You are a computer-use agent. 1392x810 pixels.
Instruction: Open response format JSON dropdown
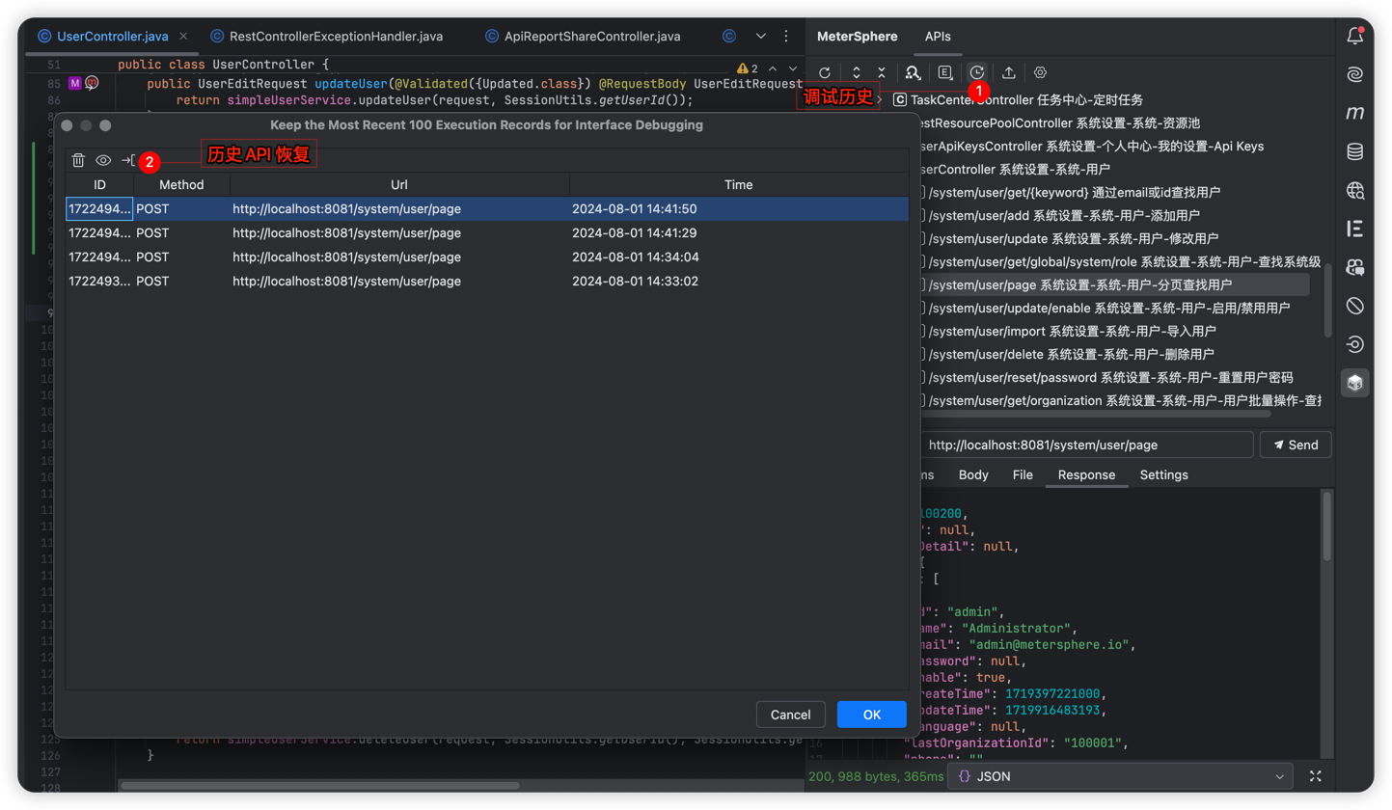pos(1121,776)
